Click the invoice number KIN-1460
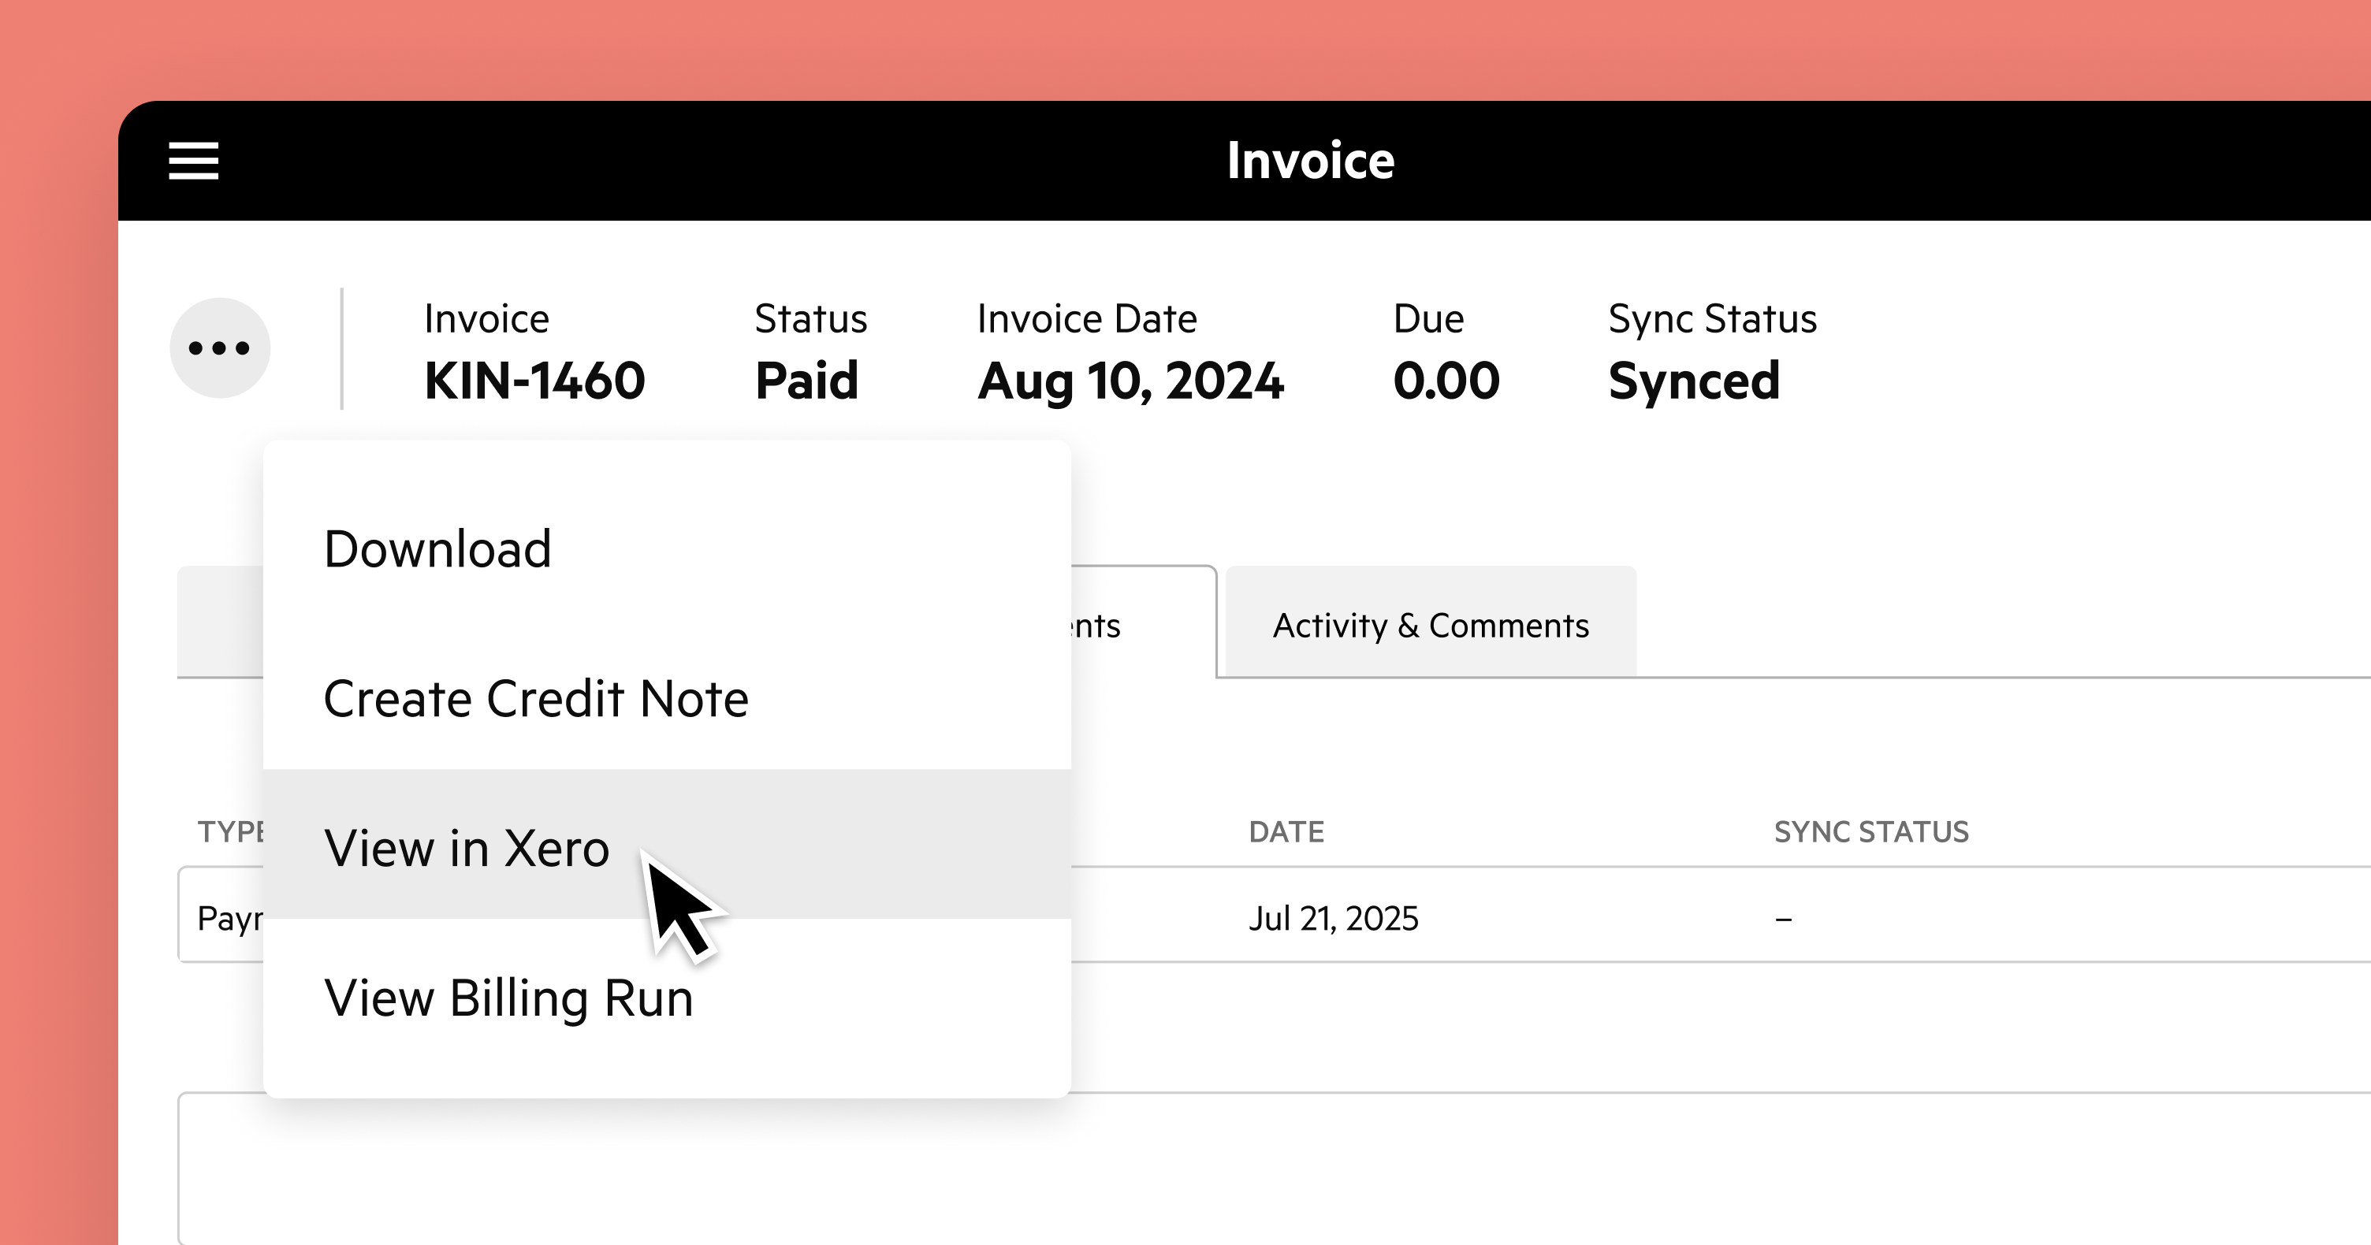The height and width of the screenshot is (1245, 2371). click(x=534, y=381)
